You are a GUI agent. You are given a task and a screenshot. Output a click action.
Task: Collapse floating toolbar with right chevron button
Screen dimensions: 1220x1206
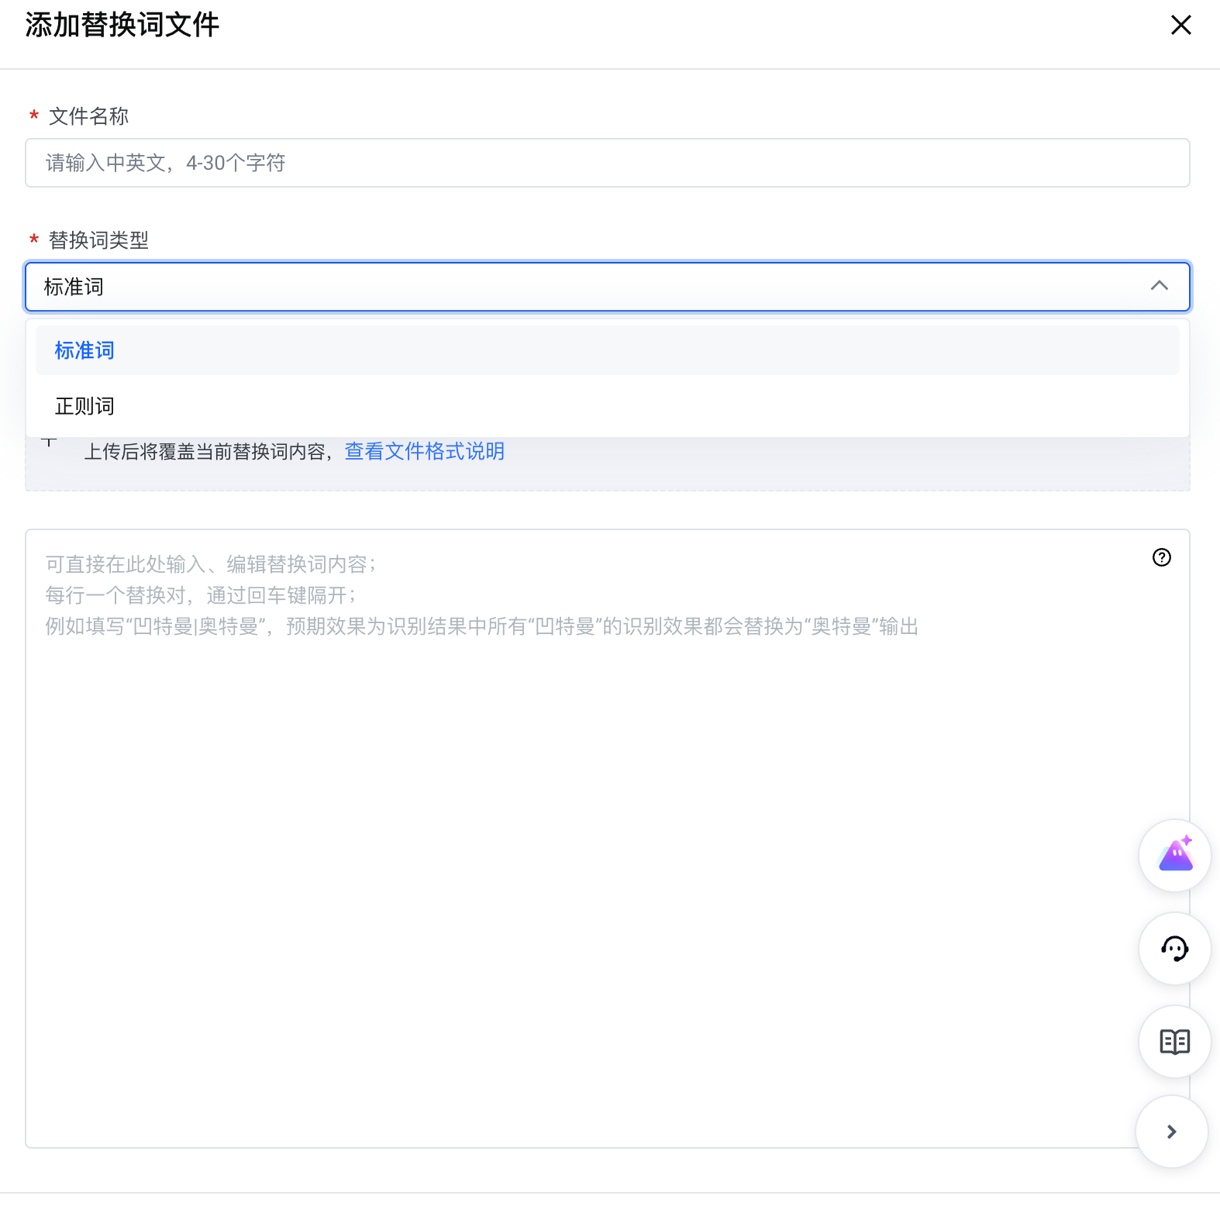[x=1171, y=1132]
